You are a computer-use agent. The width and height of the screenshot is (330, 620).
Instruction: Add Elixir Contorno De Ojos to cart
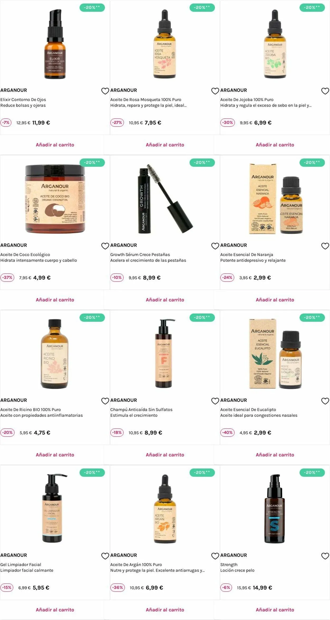coord(55,145)
